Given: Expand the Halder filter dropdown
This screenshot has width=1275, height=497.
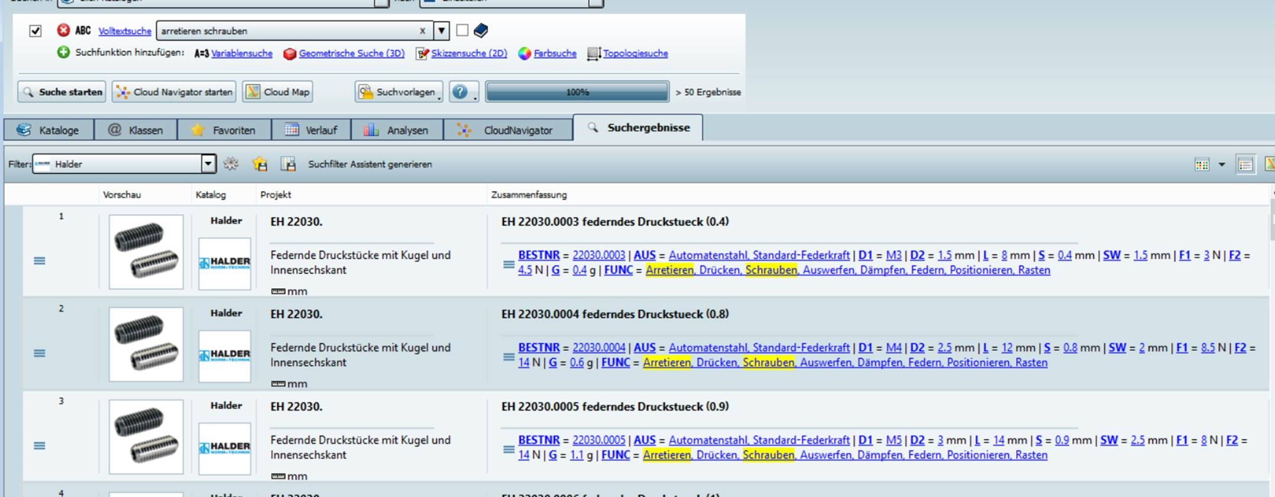Looking at the screenshot, I should (208, 164).
